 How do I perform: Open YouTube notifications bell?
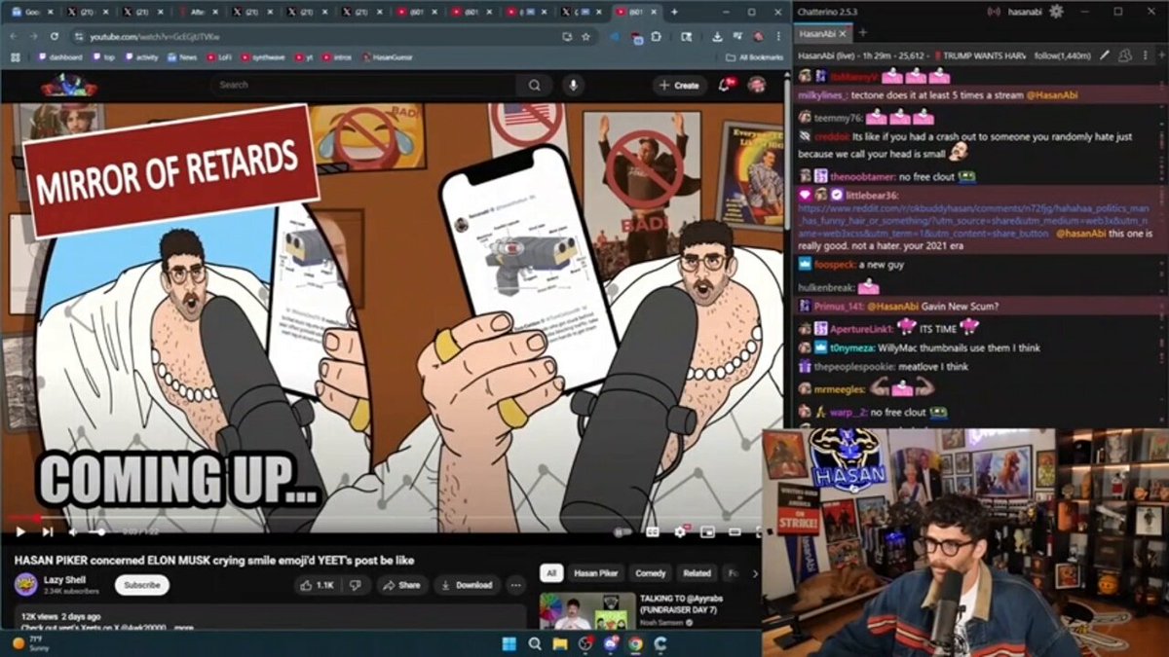(725, 85)
